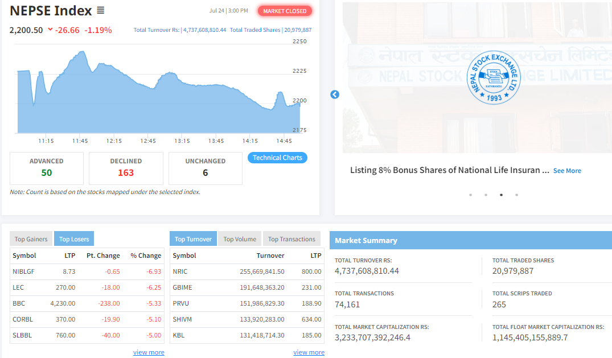
Task: Select the Top Losers tab
Action: tap(74, 239)
